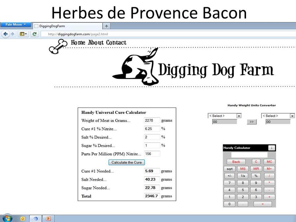Viewport: 296px width, 222px height.
Task: Open a new tab with the plus button
Action: coord(106,26)
